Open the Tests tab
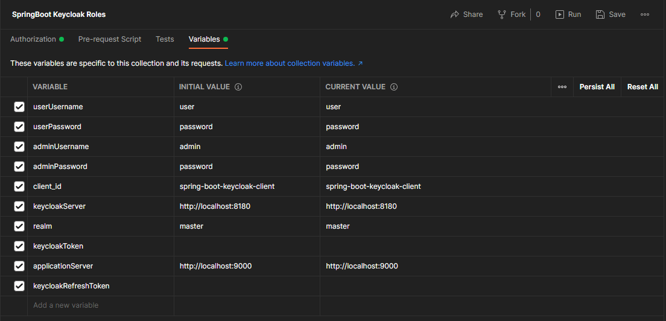 point(165,39)
